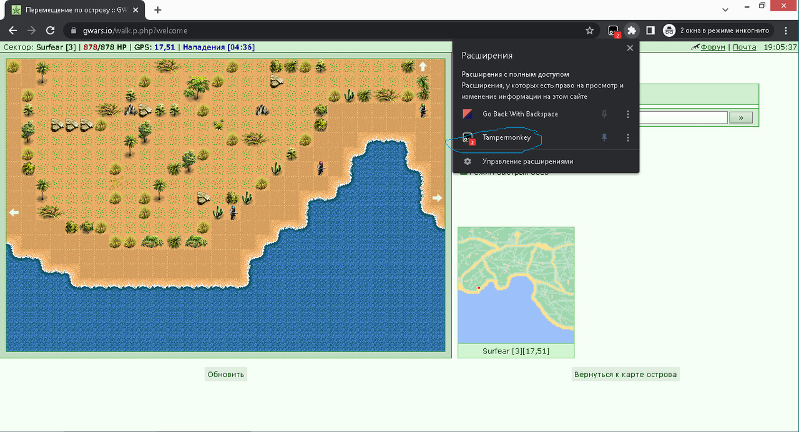
Task: Submit with the » button
Action: [x=741, y=117]
